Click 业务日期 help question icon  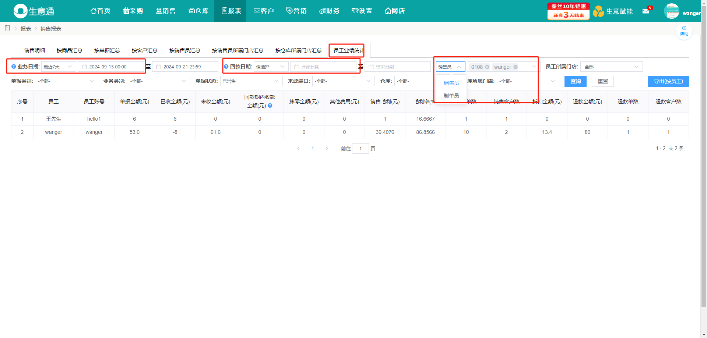tap(14, 67)
